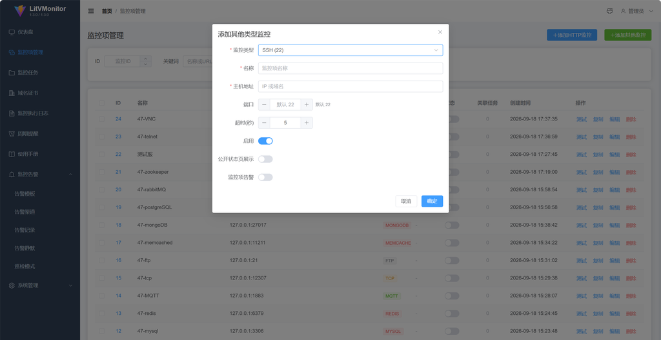This screenshot has width=661, height=340.
Task: Click the 取消 button in dialog
Action: click(406, 201)
